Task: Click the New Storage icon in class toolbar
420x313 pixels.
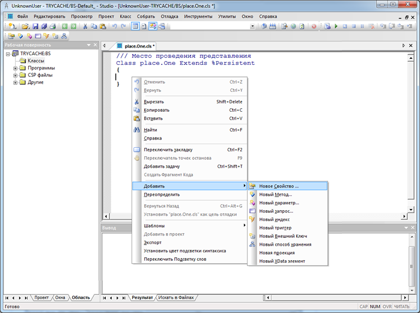Action: [64, 36]
